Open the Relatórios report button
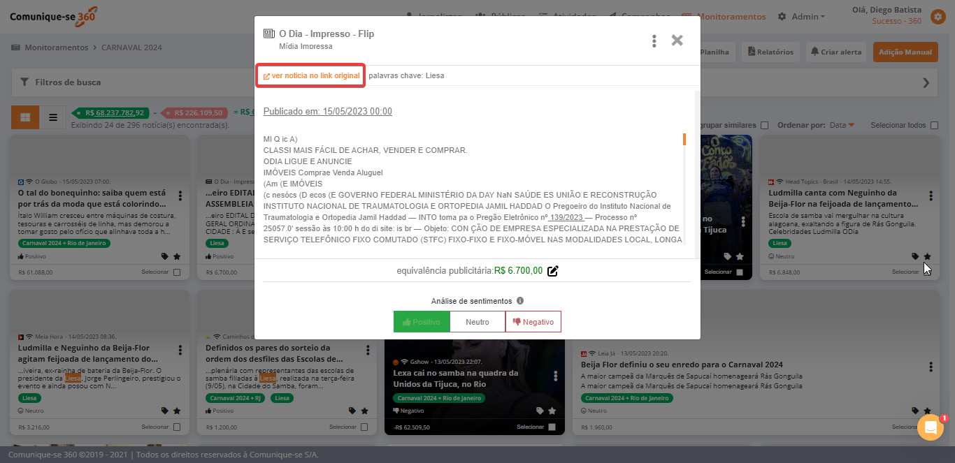This screenshot has width=955, height=463. [770, 52]
